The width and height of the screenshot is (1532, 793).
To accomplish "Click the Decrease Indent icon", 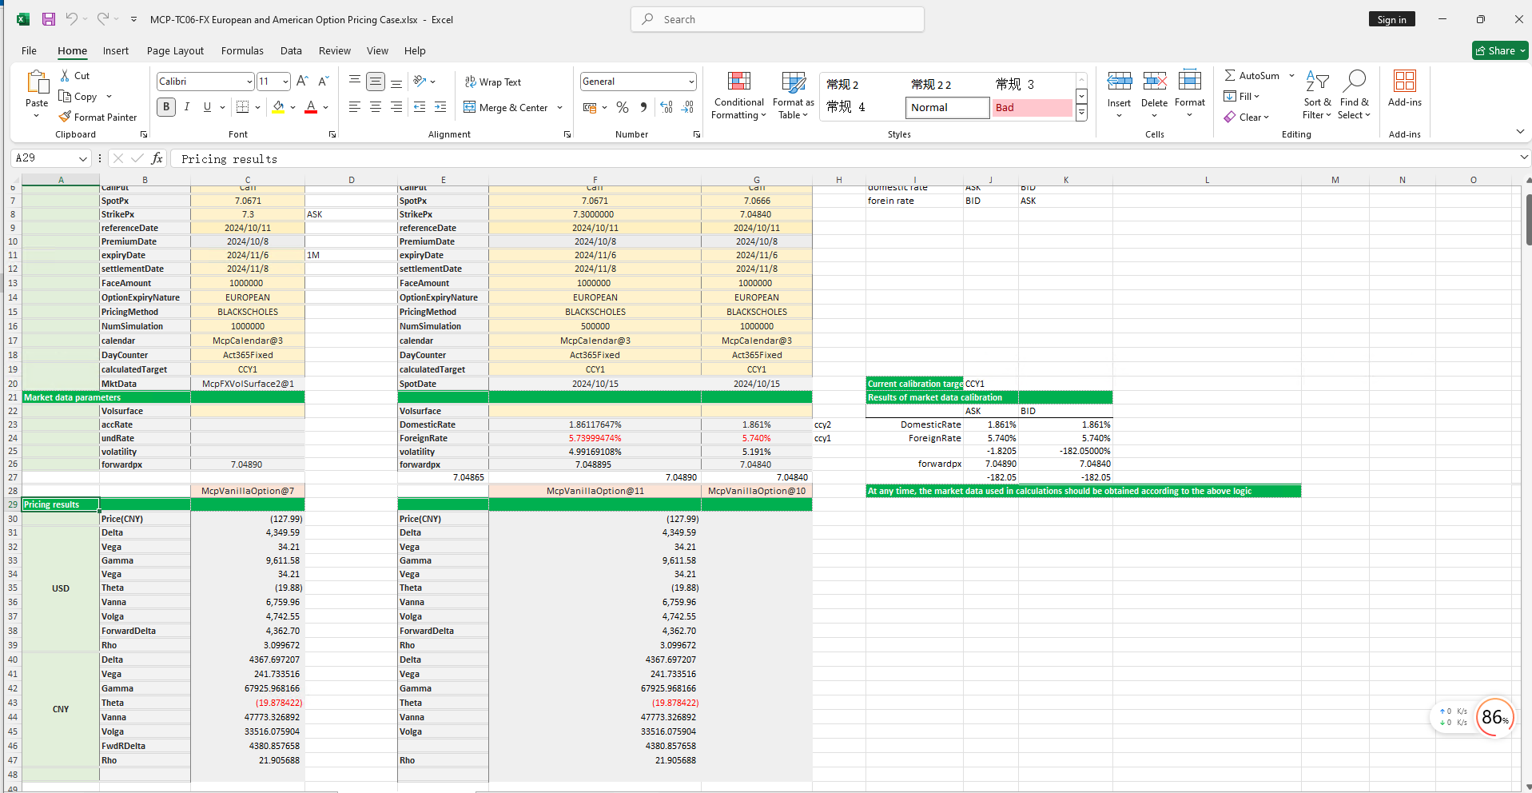I will pyautogui.click(x=420, y=106).
